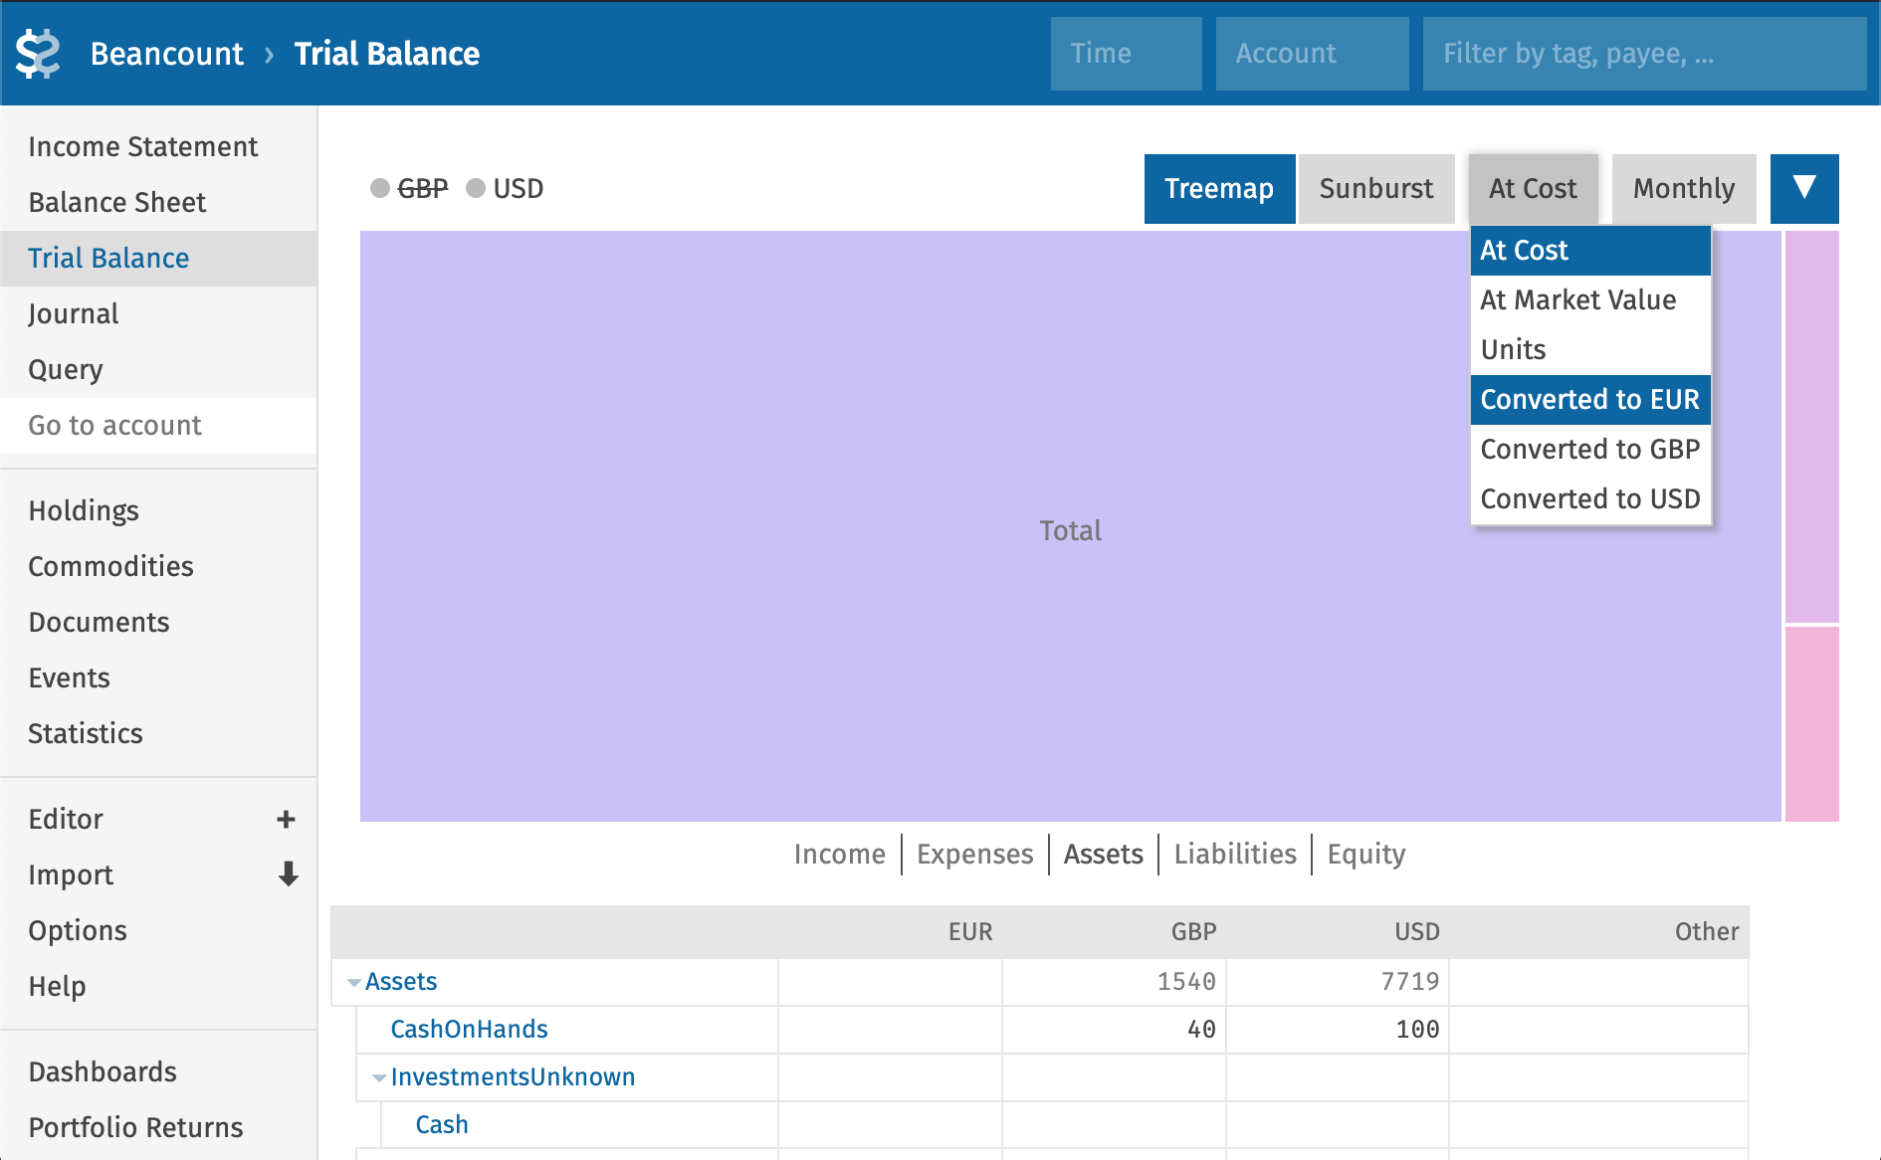Open Events in sidebar
Viewport: 1881px width, 1160px height.
tap(158, 678)
